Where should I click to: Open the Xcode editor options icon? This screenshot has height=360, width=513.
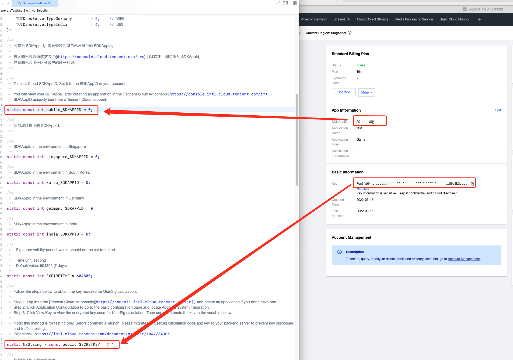click(286, 3)
